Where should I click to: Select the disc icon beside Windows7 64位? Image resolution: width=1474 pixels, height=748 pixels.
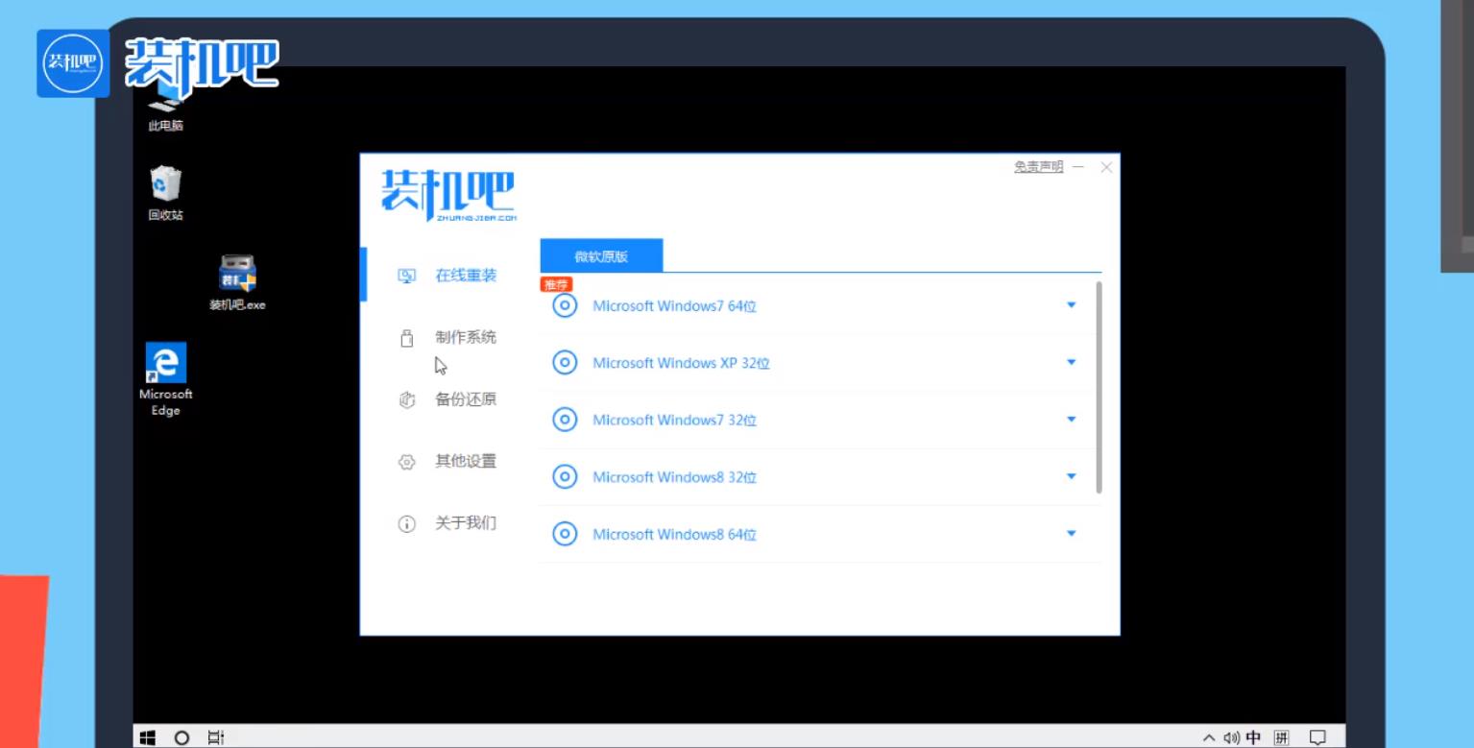point(565,305)
